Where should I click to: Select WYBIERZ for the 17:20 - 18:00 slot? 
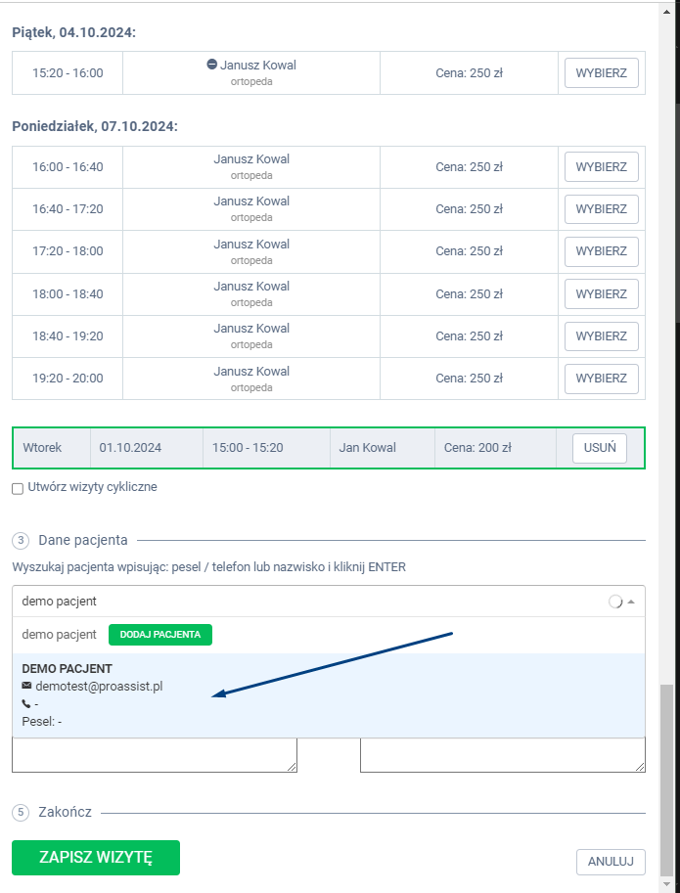point(601,251)
